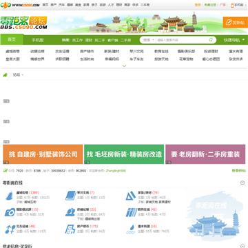Open 幸福妈妈 in the board link strip
248x248 pixels.
112,59
